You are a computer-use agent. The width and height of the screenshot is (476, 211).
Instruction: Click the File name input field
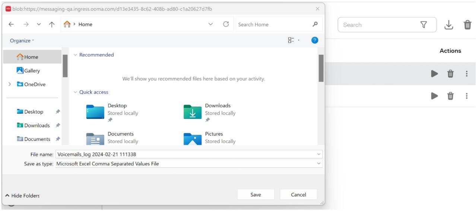(189, 154)
